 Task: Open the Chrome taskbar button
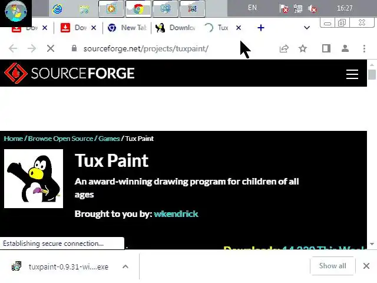pos(138,9)
